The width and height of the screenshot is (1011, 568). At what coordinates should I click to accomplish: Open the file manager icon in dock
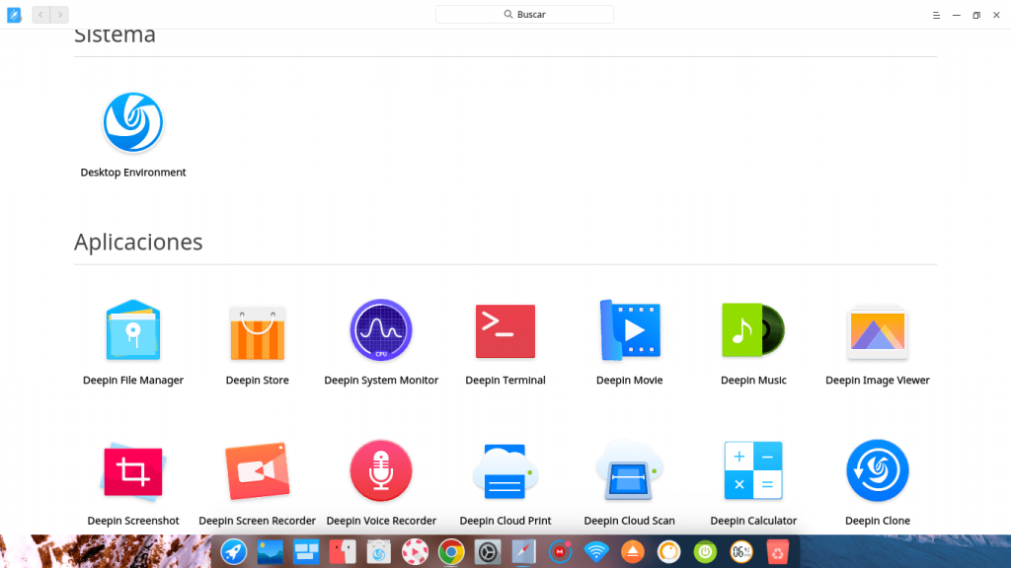[343, 552]
